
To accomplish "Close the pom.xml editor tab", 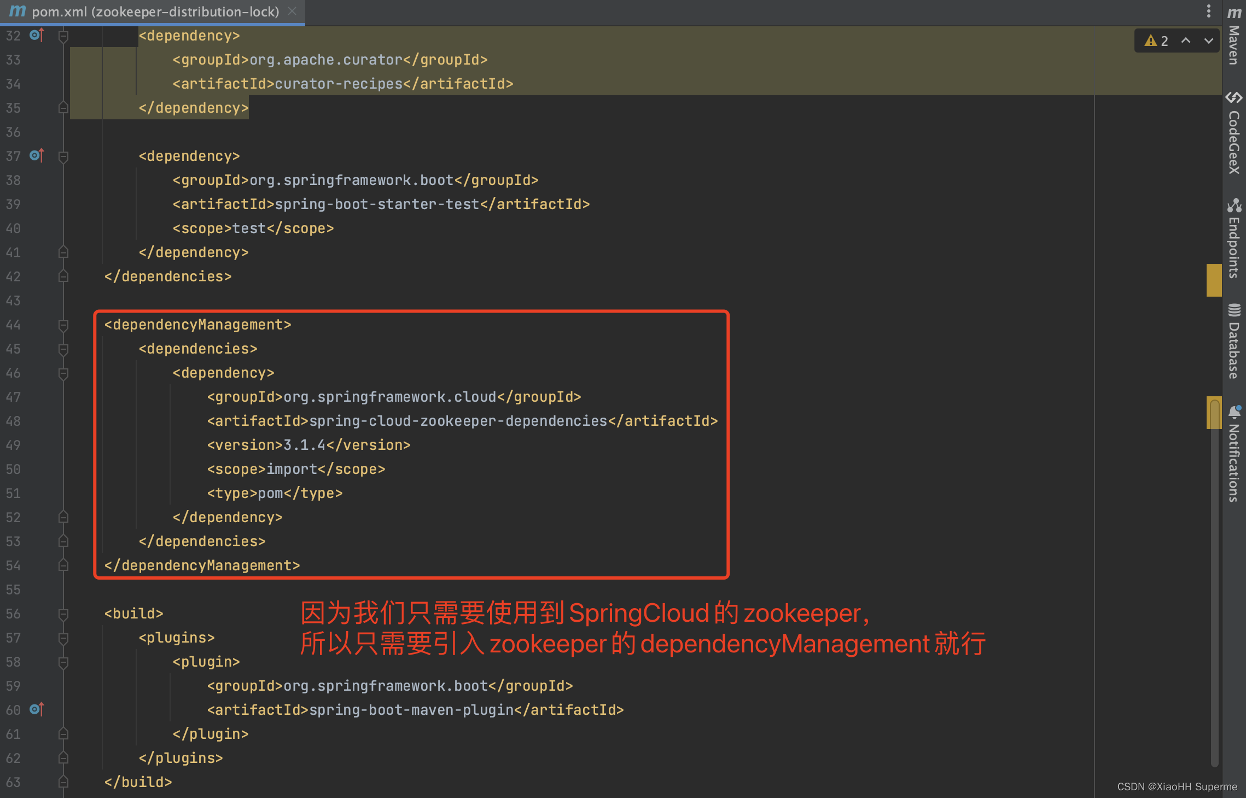I will [293, 11].
